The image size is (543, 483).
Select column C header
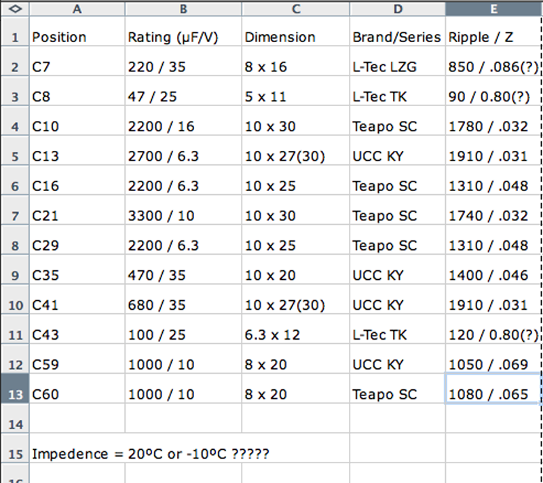[295, 9]
